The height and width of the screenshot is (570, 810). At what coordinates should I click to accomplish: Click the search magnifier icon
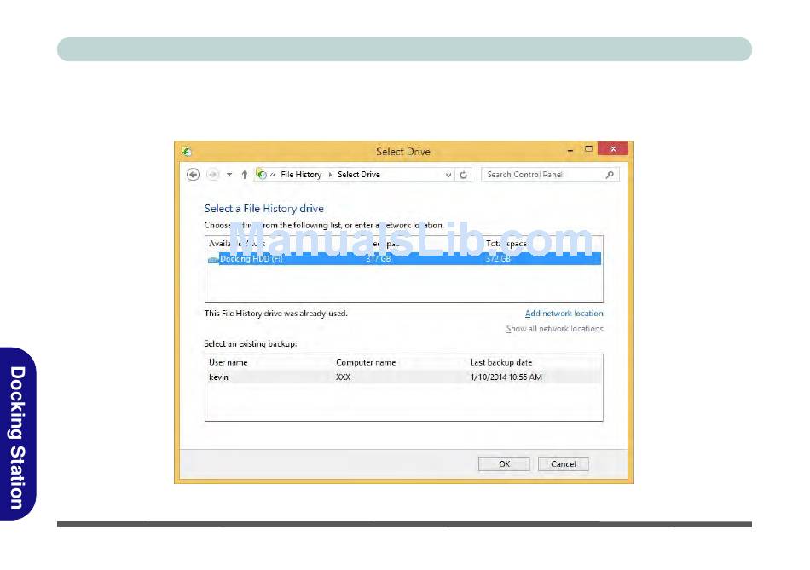click(x=610, y=175)
